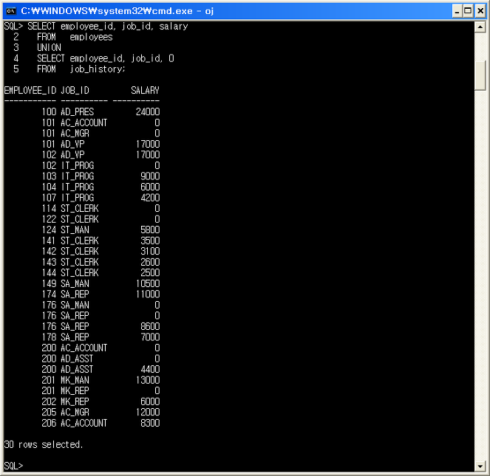The width and height of the screenshot is (490, 476).
Task: Click salary 9000 in row 103
Action: pyautogui.click(x=150, y=176)
